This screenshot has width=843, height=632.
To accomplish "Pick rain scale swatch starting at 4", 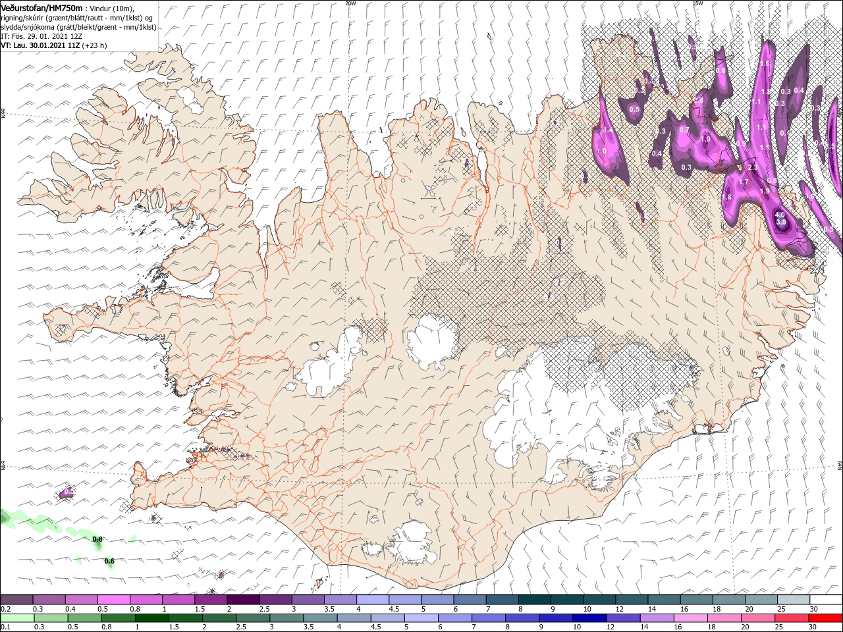I will point(354,618).
